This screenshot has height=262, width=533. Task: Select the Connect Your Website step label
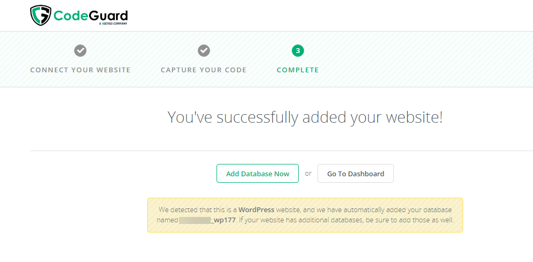point(80,70)
